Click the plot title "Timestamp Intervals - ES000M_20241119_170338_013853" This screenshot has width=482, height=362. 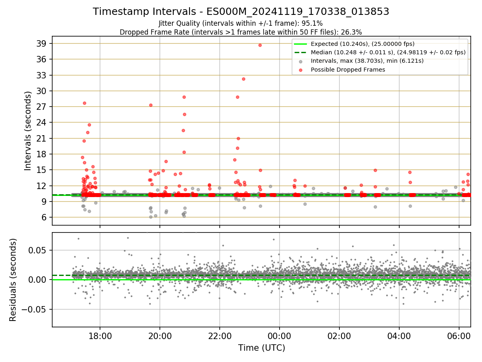click(x=241, y=12)
